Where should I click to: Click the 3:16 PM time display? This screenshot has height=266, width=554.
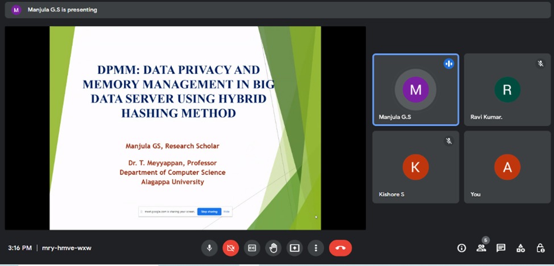[20, 248]
